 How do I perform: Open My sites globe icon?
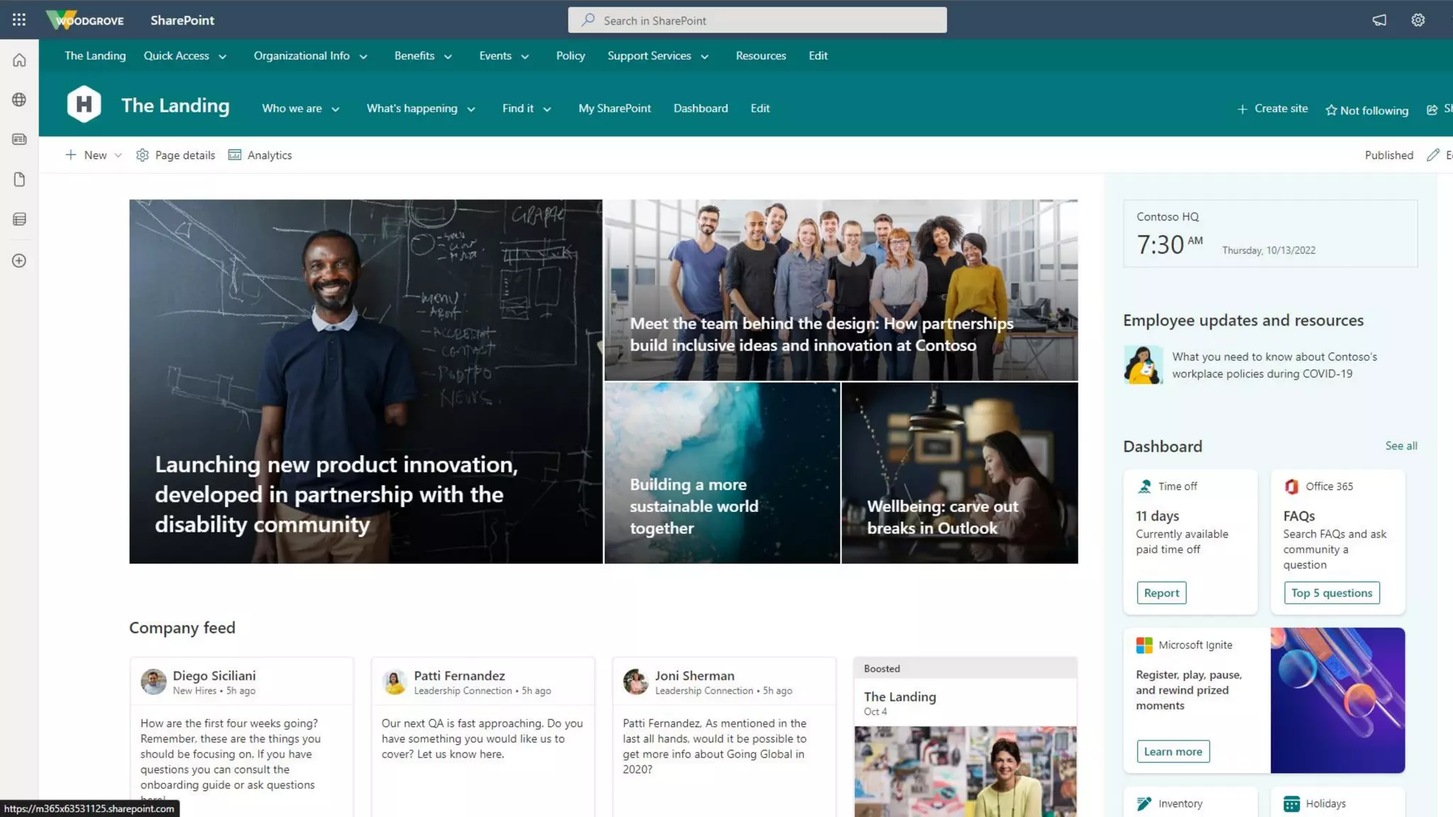click(19, 100)
